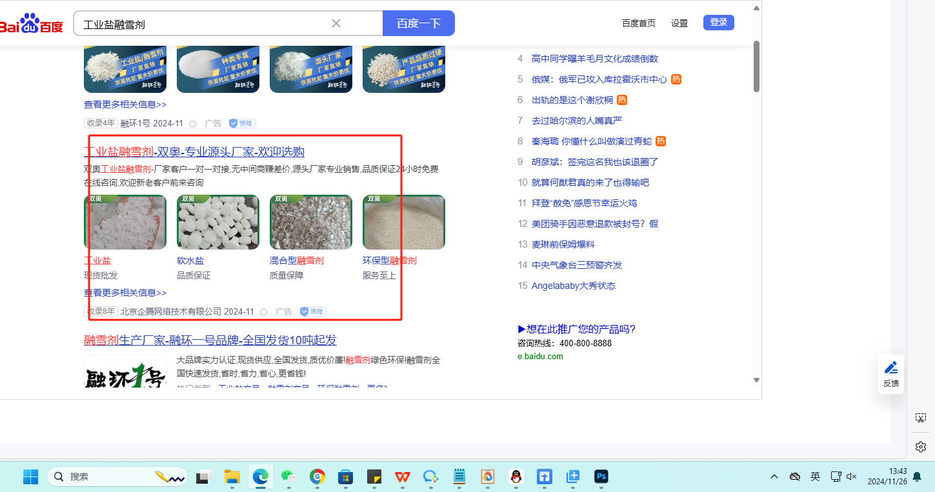Open hot search 中央气象台三预警齐发
The width and height of the screenshot is (935, 492).
(577, 265)
